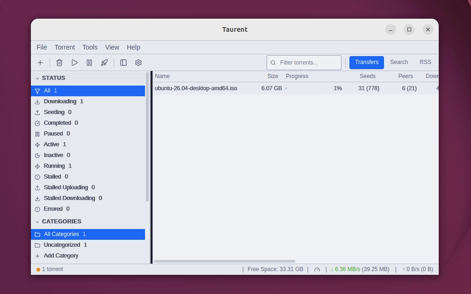Toggle the sidebar panel icon
The width and height of the screenshot is (471, 294).
123,63
